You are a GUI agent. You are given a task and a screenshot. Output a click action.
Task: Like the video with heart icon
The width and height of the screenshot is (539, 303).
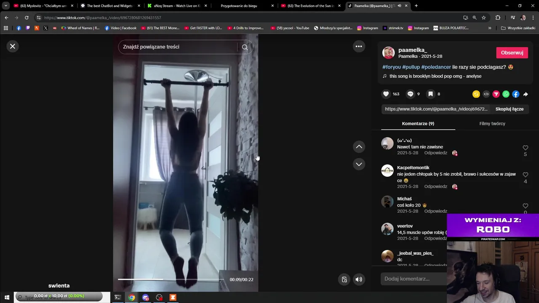[386, 94]
